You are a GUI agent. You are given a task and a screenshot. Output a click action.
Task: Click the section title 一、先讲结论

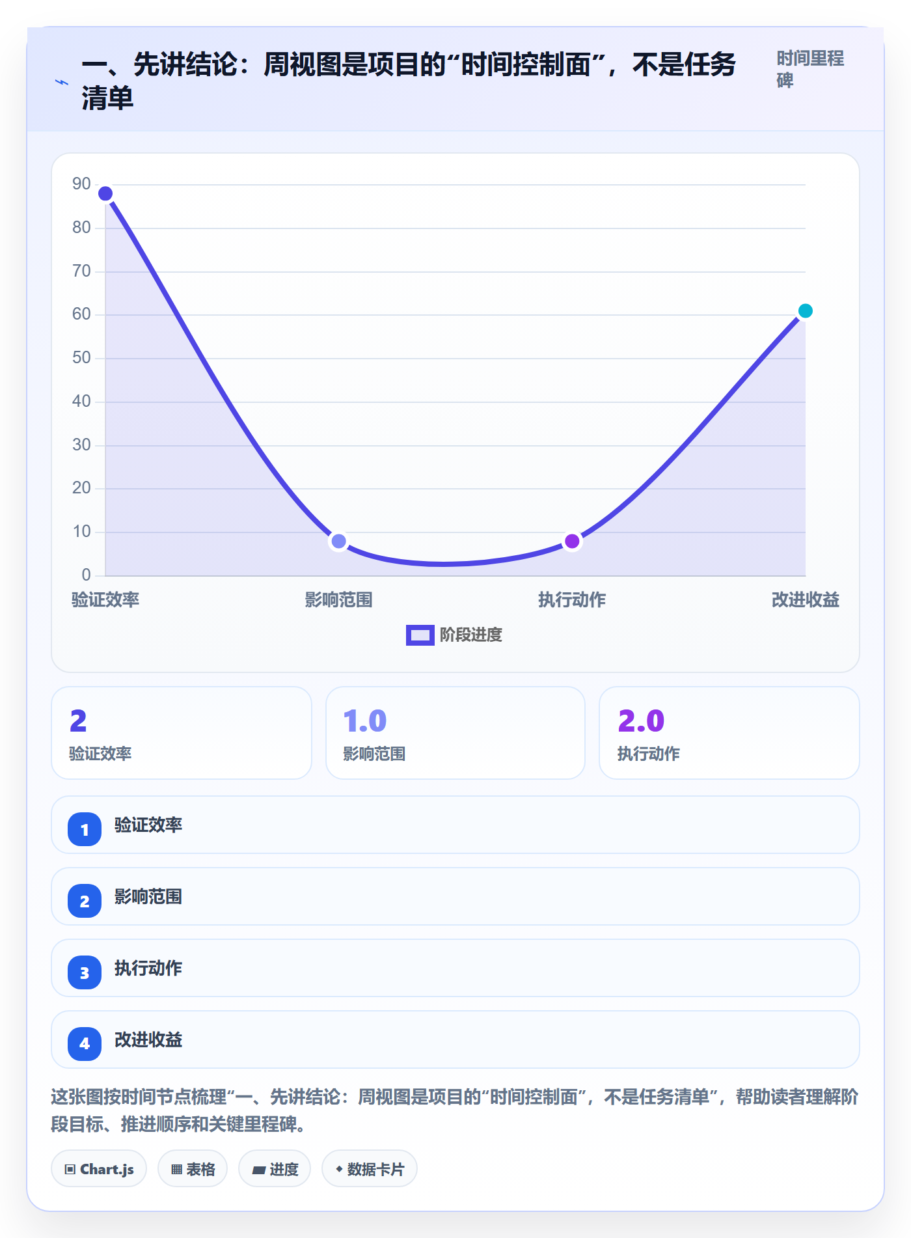[x=409, y=81]
